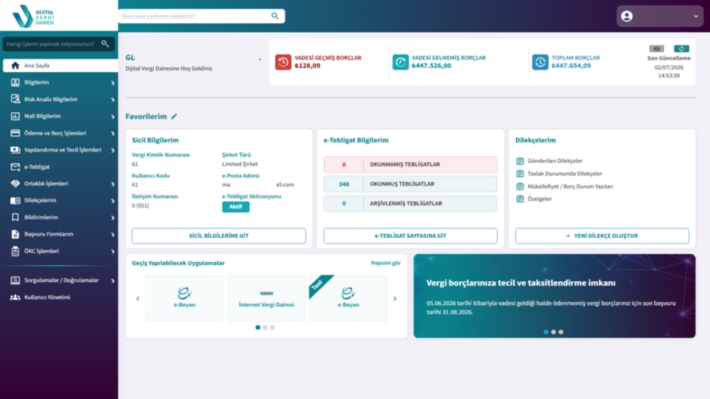Viewport: 710px width, 399px height.
Task: Click Sicil Bilgilerime Git button
Action: (x=218, y=236)
